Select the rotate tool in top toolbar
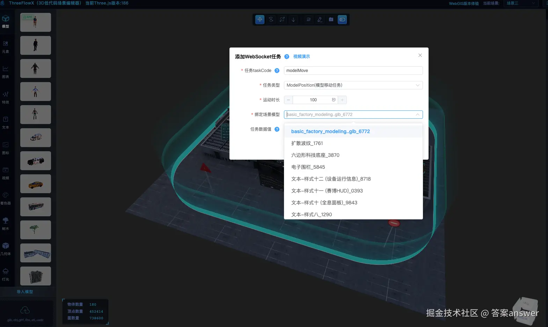The height and width of the screenshot is (327, 548). coord(271,20)
